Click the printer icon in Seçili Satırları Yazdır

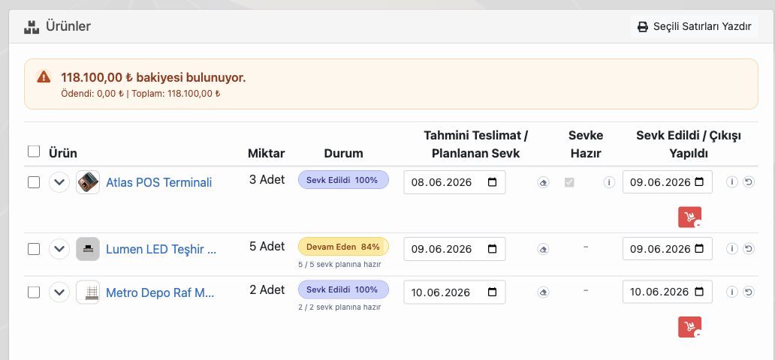click(x=643, y=27)
